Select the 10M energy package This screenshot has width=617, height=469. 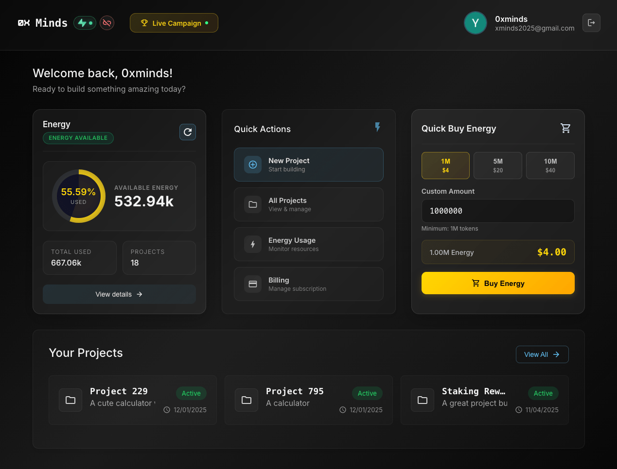[550, 166]
